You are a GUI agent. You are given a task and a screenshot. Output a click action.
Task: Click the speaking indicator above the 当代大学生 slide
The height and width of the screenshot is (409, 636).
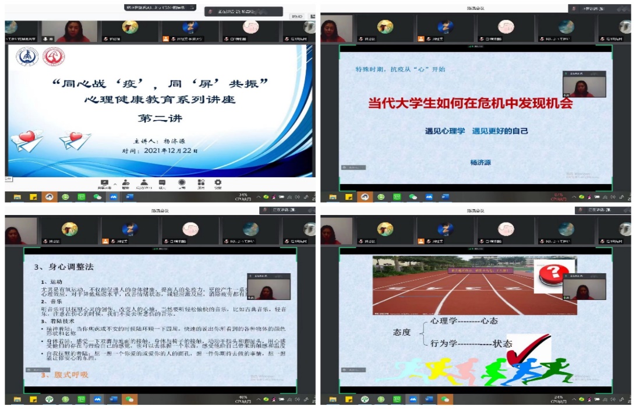599,9
